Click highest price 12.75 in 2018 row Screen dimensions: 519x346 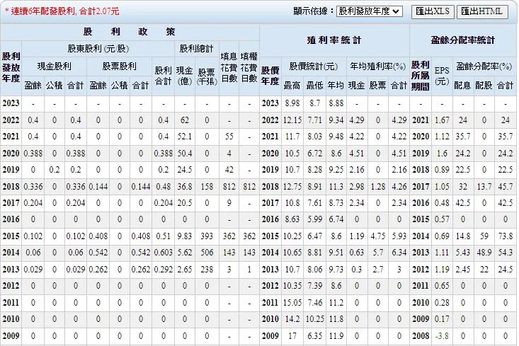tap(292, 186)
